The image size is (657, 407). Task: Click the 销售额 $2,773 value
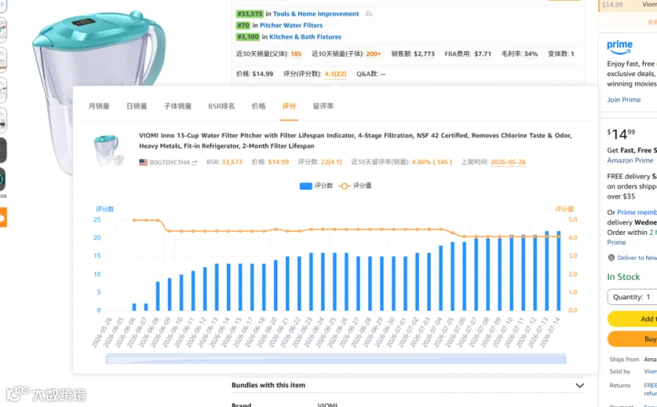tap(424, 54)
